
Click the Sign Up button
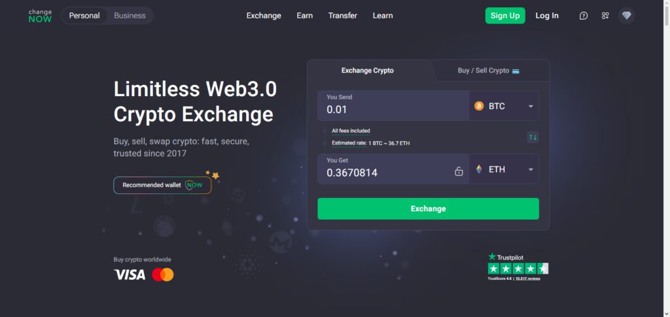pos(505,16)
